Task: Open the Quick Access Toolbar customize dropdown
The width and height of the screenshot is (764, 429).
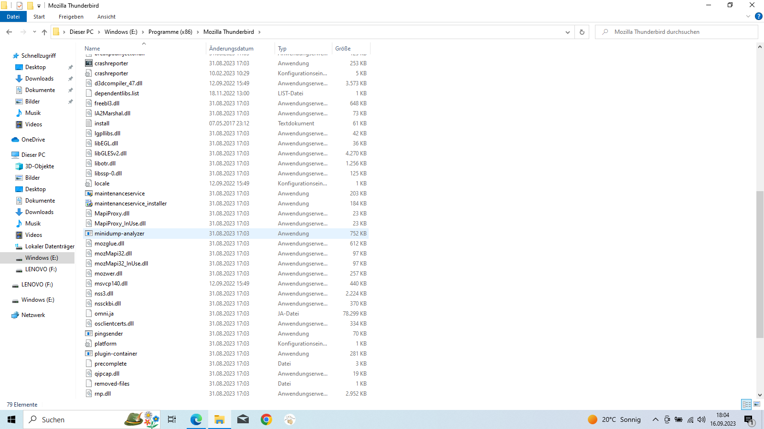Action: [39, 6]
